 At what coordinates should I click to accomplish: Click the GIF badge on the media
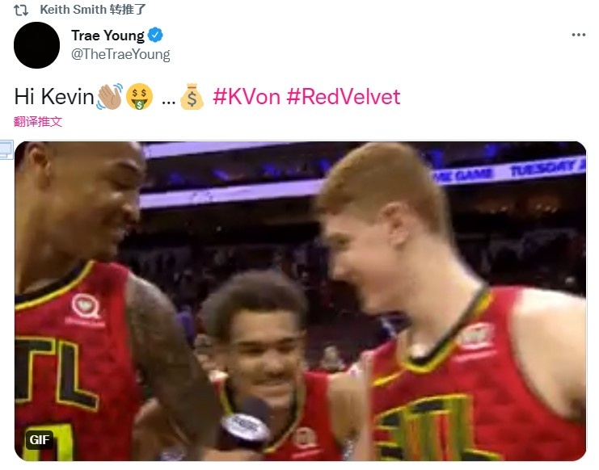tap(40, 440)
